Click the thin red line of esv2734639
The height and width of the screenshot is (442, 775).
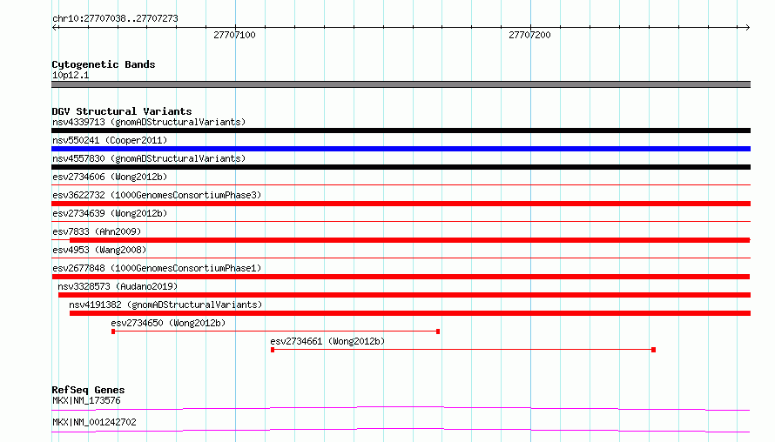(x=401, y=222)
